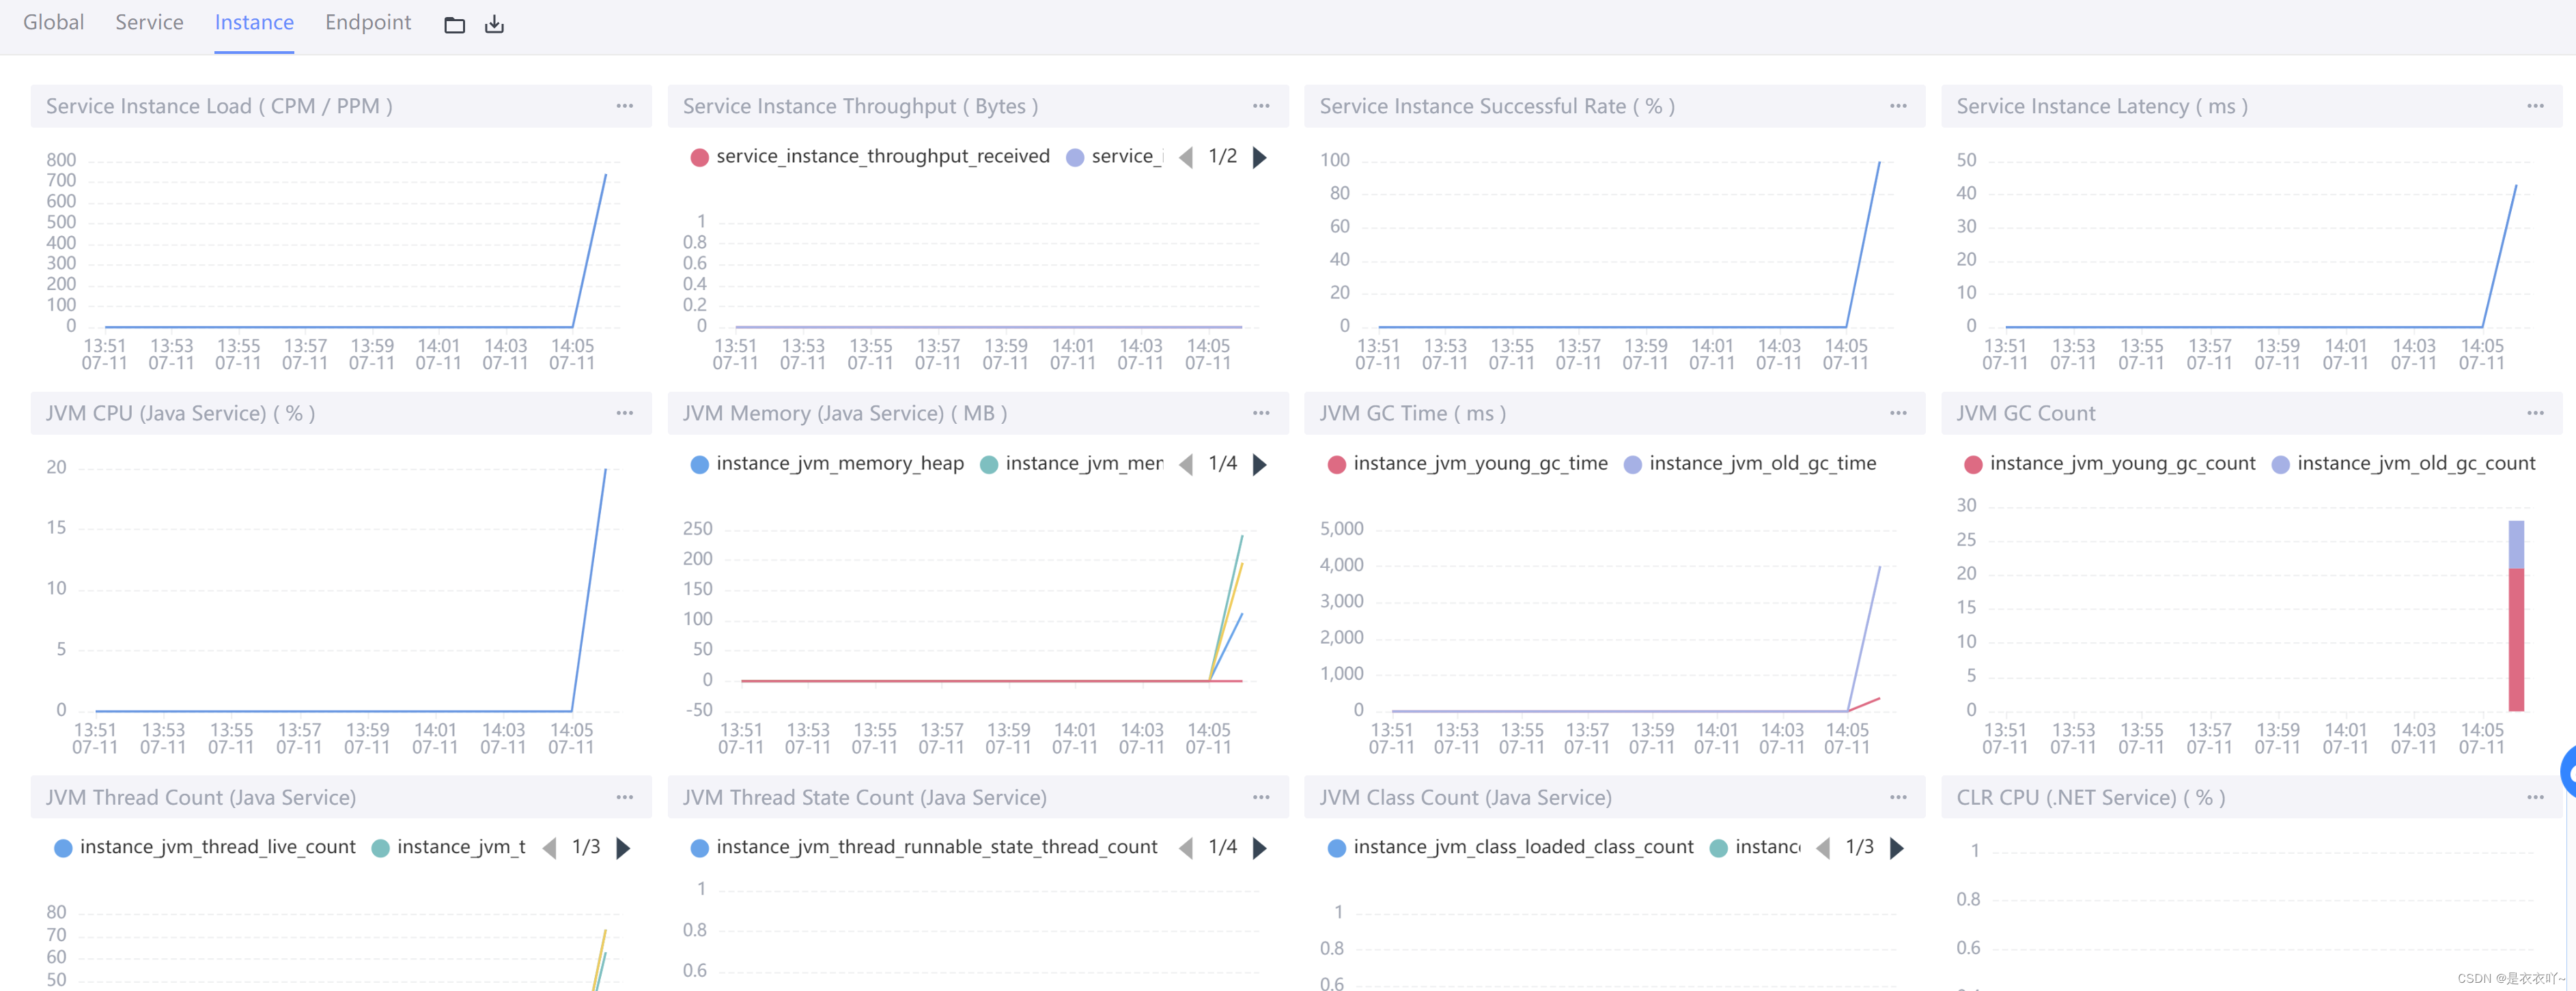Toggle instance_jvm_memory_heap legend series
2576x991 pixels.
pos(827,465)
